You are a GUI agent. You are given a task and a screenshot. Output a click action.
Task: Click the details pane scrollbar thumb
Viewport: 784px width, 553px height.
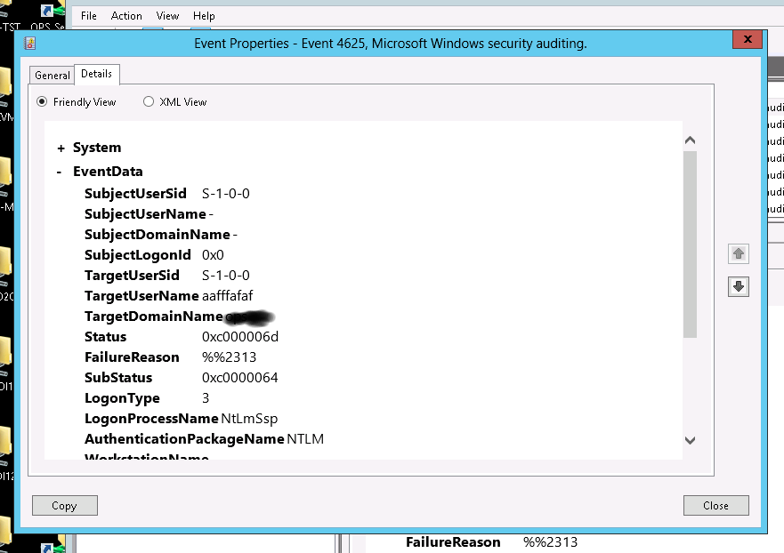pyautogui.click(x=690, y=244)
